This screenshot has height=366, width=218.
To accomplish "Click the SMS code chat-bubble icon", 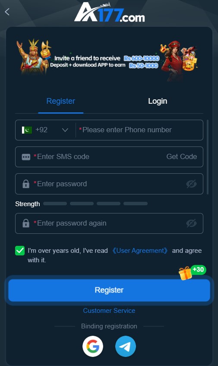I will [x=26, y=157].
